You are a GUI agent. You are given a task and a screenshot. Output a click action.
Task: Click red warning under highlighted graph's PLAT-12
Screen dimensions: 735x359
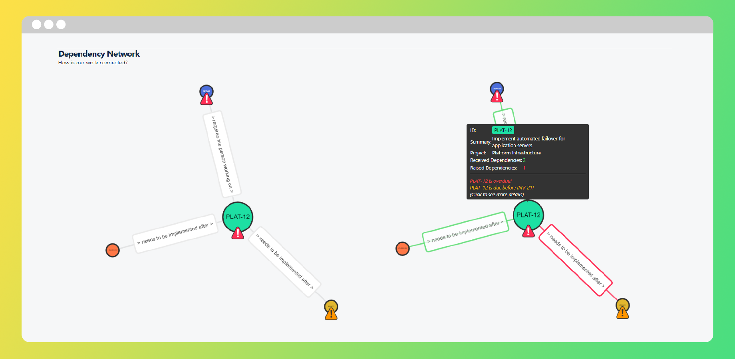(528, 231)
